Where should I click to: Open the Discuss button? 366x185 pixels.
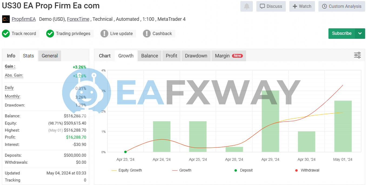(271, 6)
